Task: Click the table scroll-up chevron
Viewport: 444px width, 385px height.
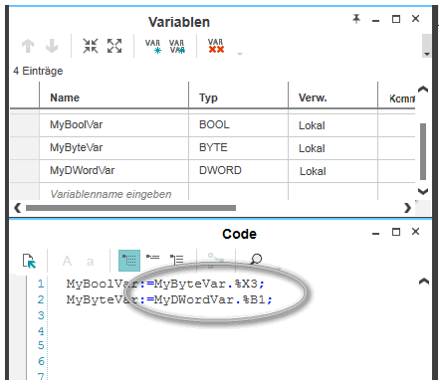Action: [423, 90]
